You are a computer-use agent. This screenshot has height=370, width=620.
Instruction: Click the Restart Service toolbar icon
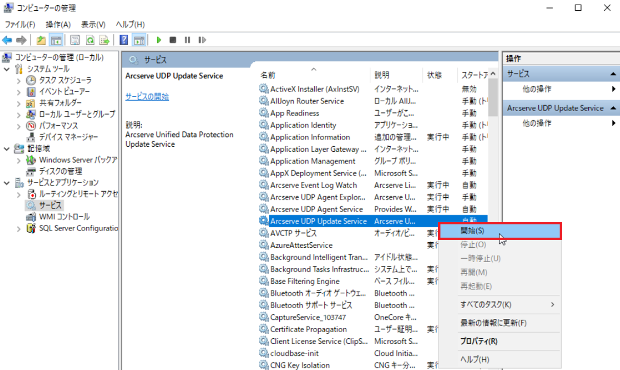202,40
